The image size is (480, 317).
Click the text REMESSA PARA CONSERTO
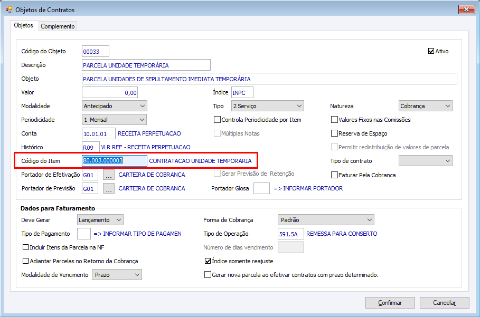[x=342, y=234]
